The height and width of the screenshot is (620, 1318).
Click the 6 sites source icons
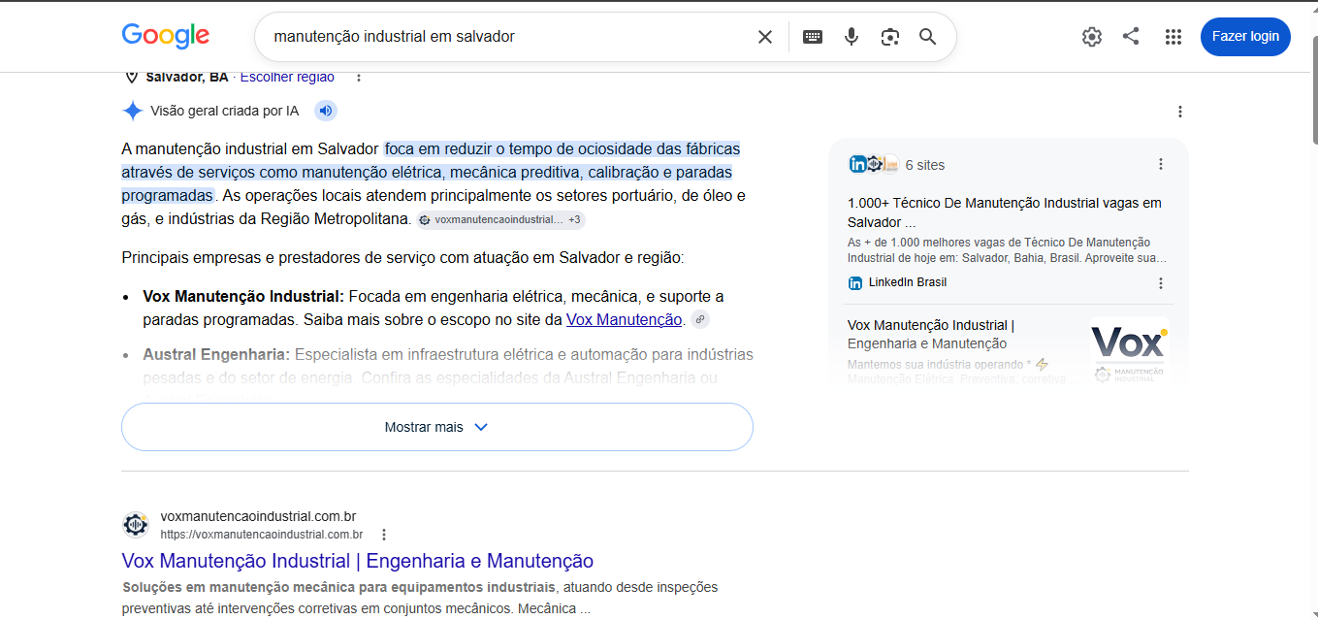coord(874,165)
